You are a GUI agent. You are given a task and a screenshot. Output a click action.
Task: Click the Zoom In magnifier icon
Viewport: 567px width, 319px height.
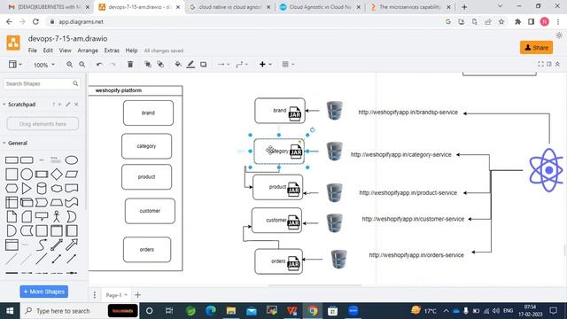pos(69,65)
